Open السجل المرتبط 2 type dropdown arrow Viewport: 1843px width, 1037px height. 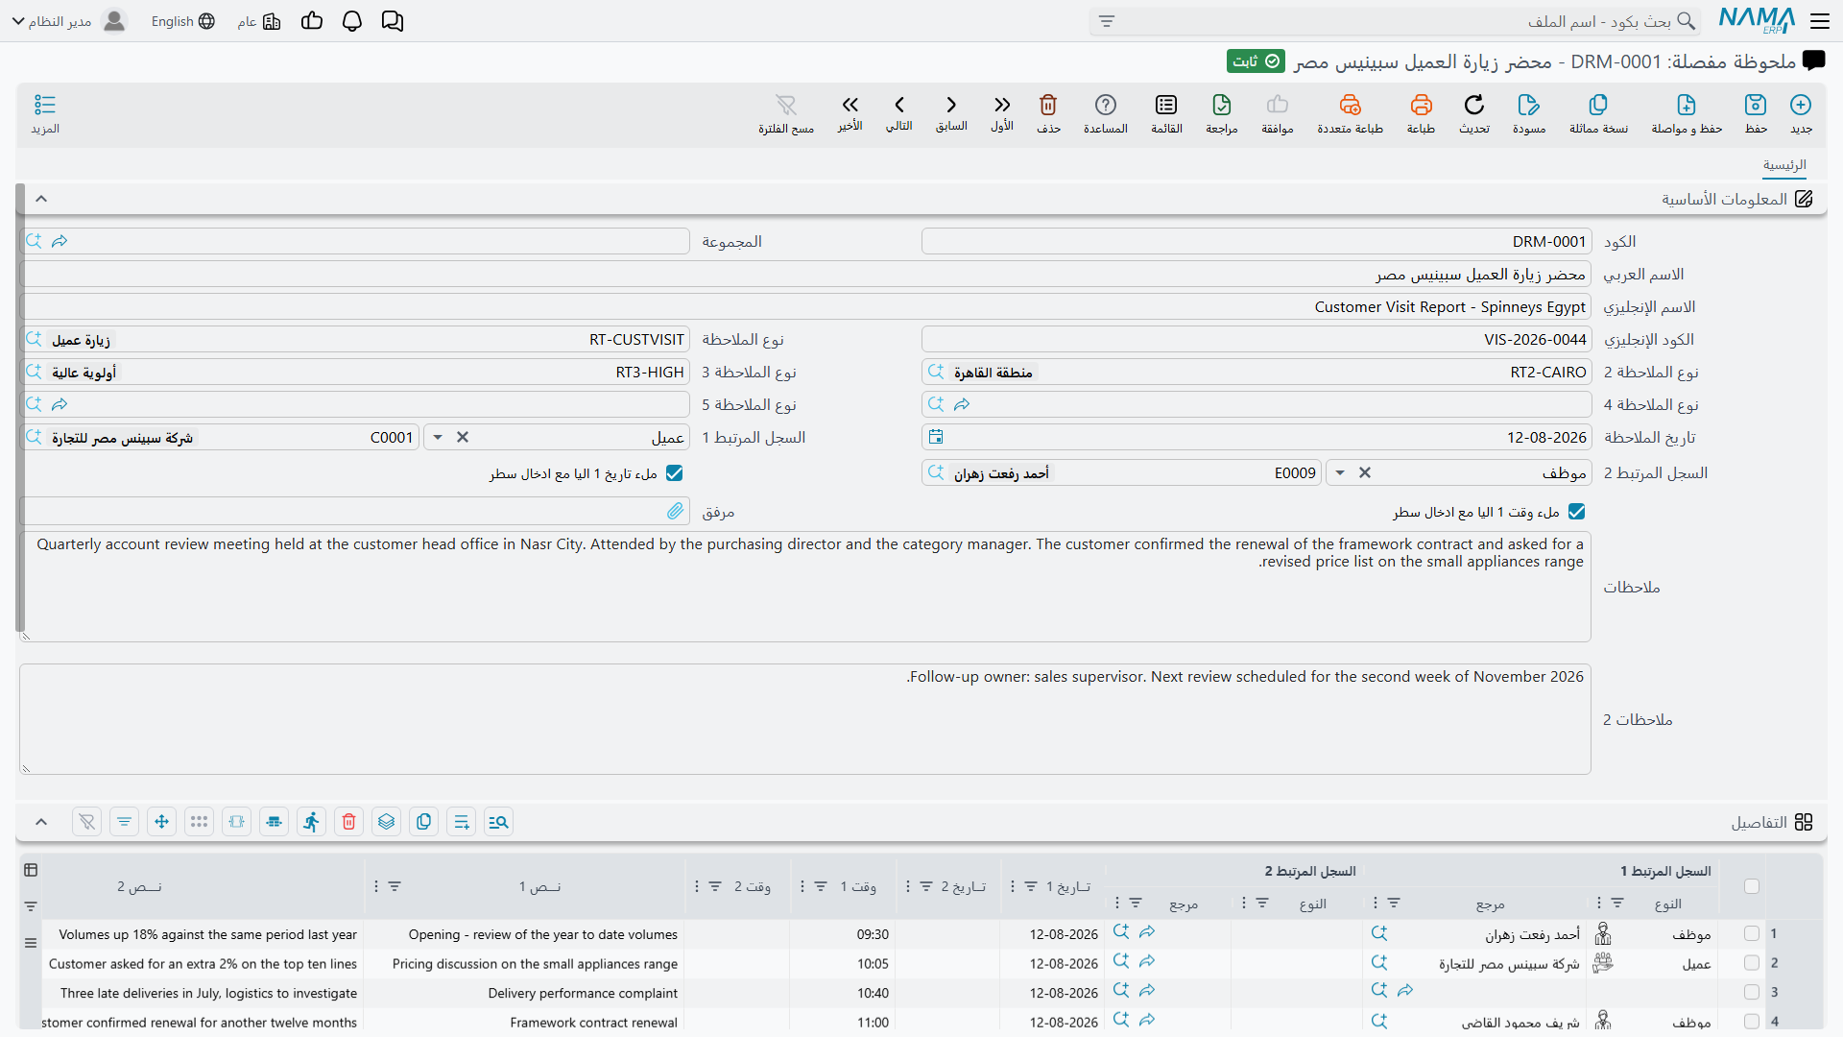[1340, 472]
